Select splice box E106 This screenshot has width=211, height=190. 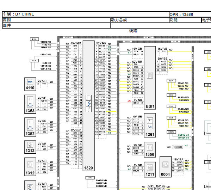point(35,39)
